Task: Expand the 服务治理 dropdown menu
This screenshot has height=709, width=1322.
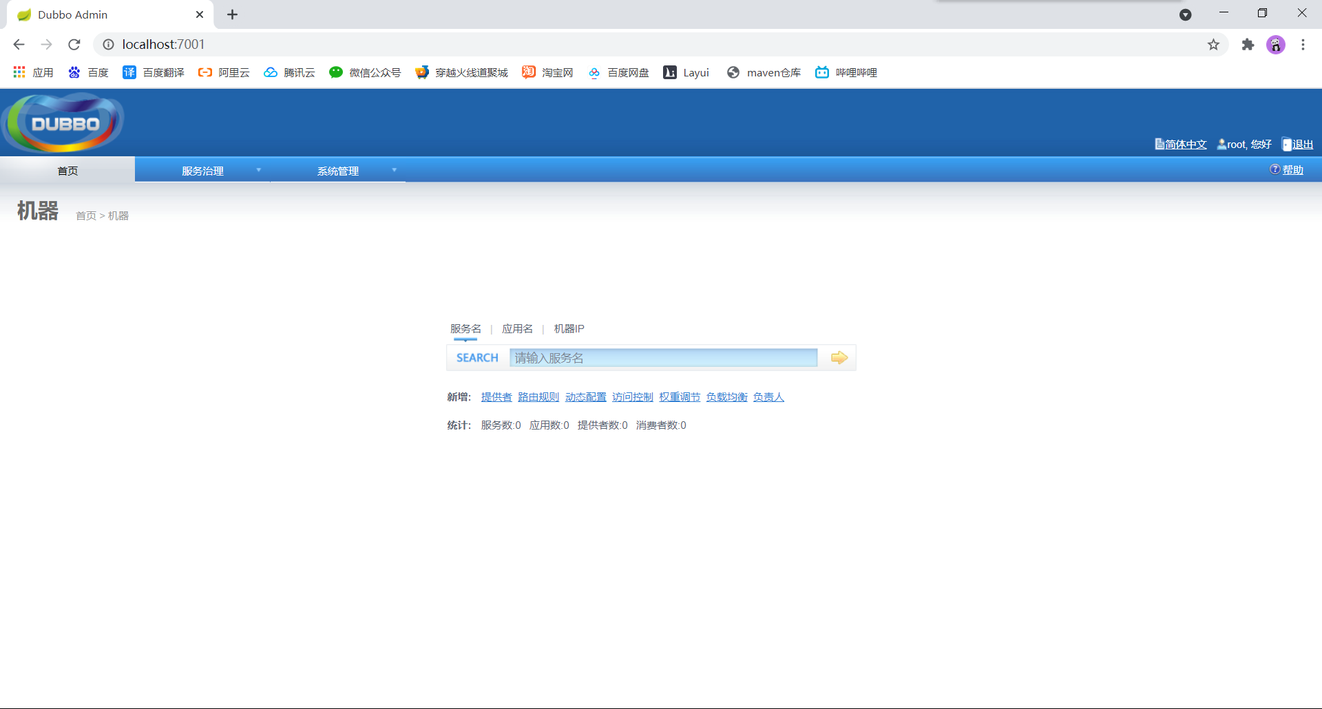Action: pos(202,171)
